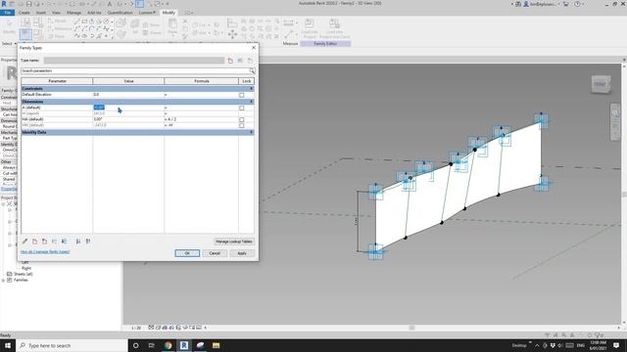Click the Text 'A' icon in the quick access toolbar
Image resolution: width=627 pixels, height=352 pixels.
110,4
